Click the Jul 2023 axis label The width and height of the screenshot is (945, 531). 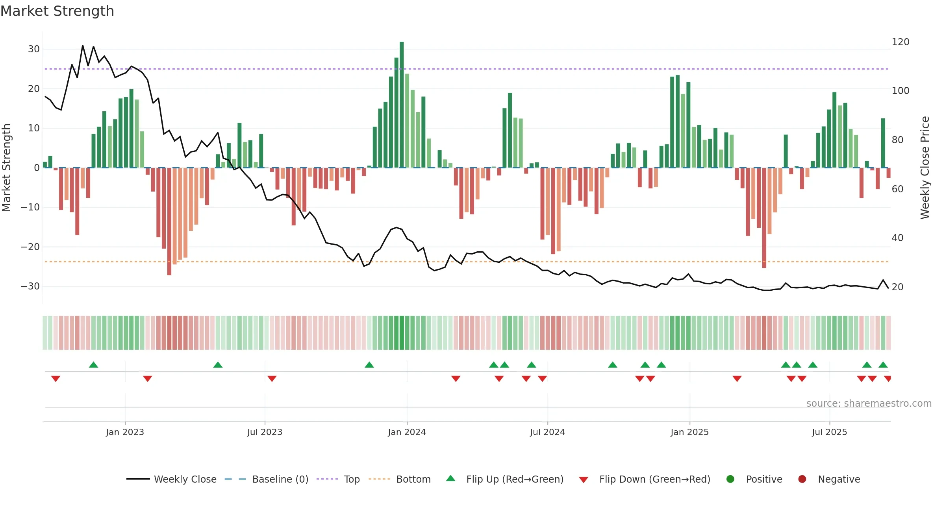265,432
